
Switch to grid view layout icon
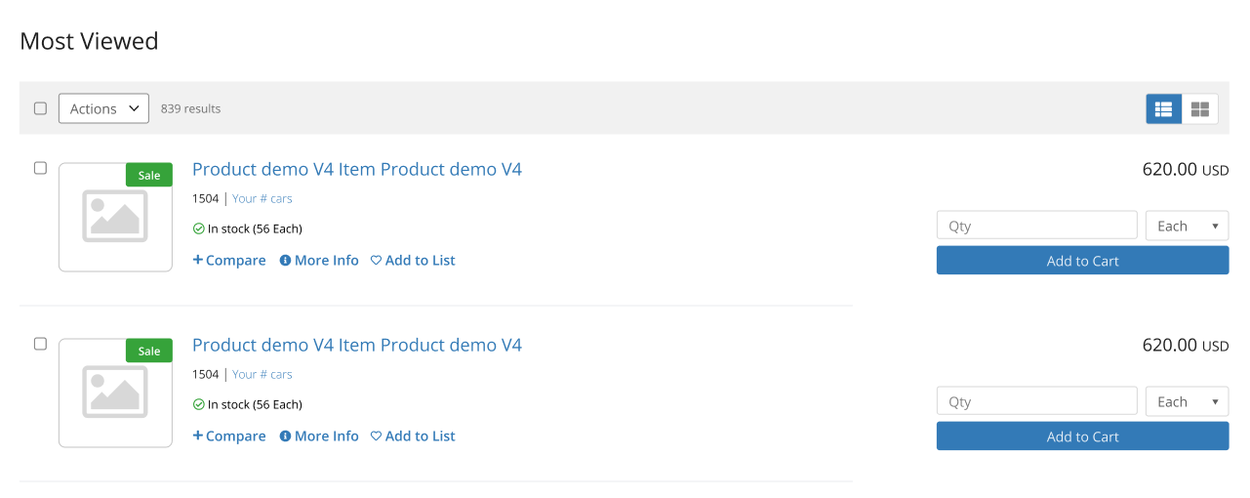click(x=1200, y=109)
